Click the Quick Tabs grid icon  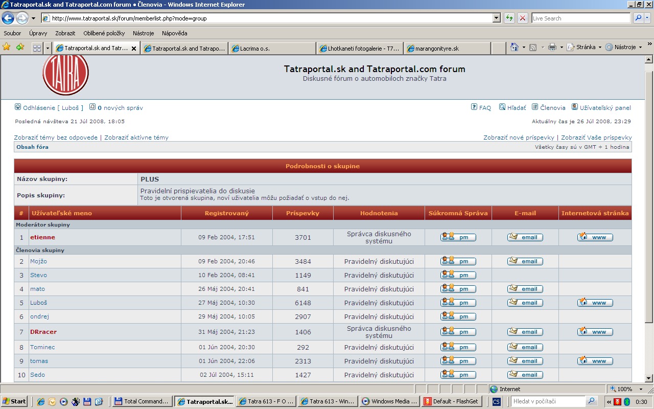coord(37,48)
